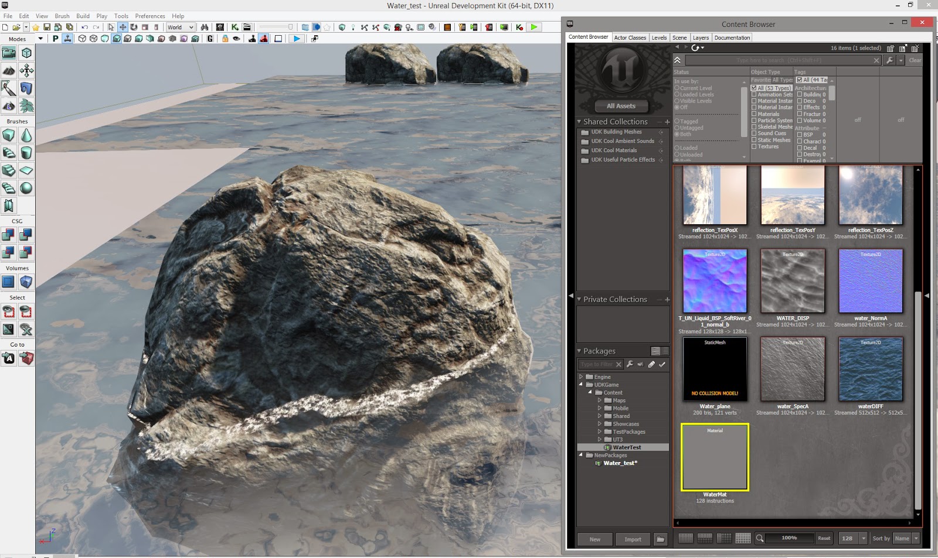Add a cylinder builder brush

pyautogui.click(x=26, y=153)
